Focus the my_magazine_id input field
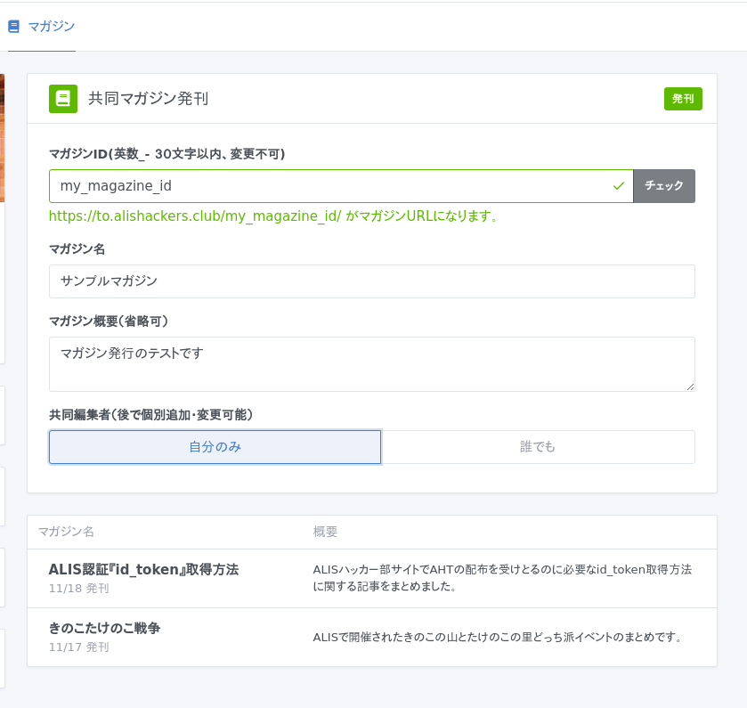The image size is (747, 708). point(329,186)
